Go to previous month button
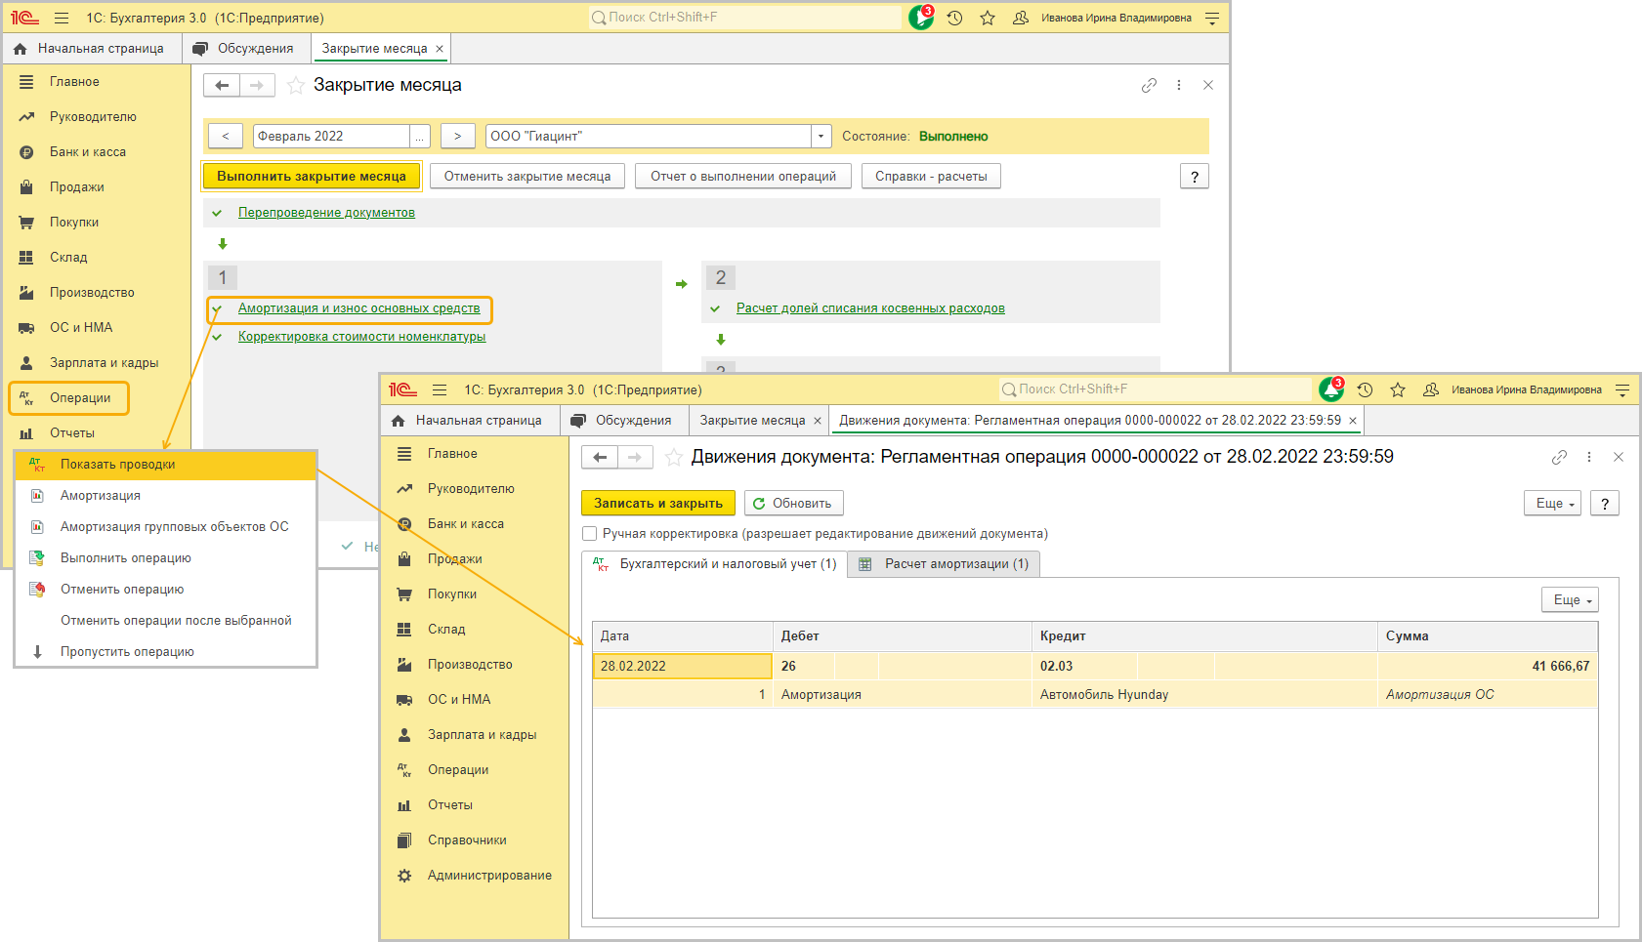1642x942 pixels. pos(226,137)
